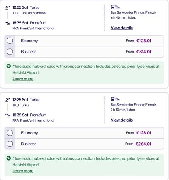The image size is (169, 180).
Task: Click bus icon in second flight card
Action: pyautogui.click(x=113, y=99)
